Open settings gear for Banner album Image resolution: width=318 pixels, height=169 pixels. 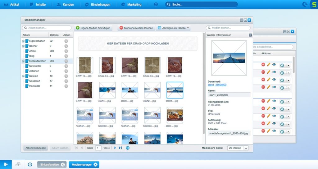point(66,46)
